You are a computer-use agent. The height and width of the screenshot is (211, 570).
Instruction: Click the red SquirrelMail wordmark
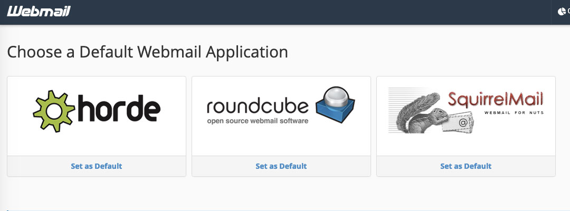point(496,99)
